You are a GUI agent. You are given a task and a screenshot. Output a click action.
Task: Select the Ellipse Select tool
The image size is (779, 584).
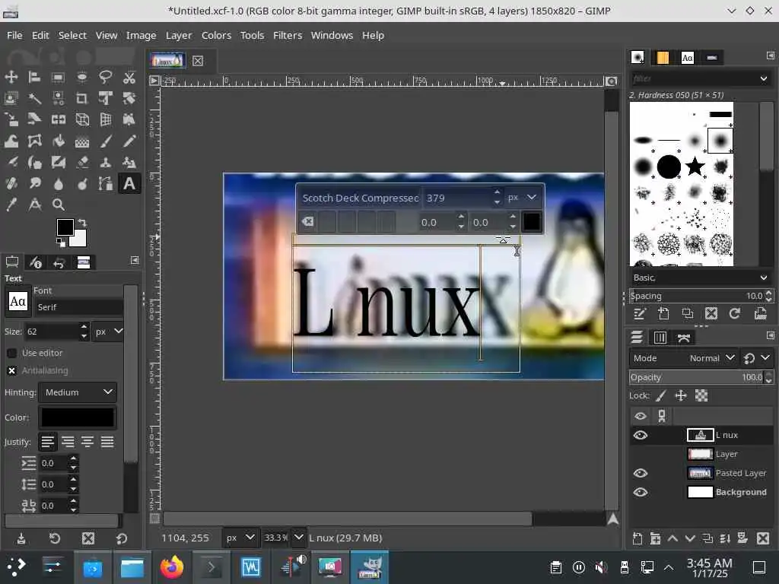[82, 77]
